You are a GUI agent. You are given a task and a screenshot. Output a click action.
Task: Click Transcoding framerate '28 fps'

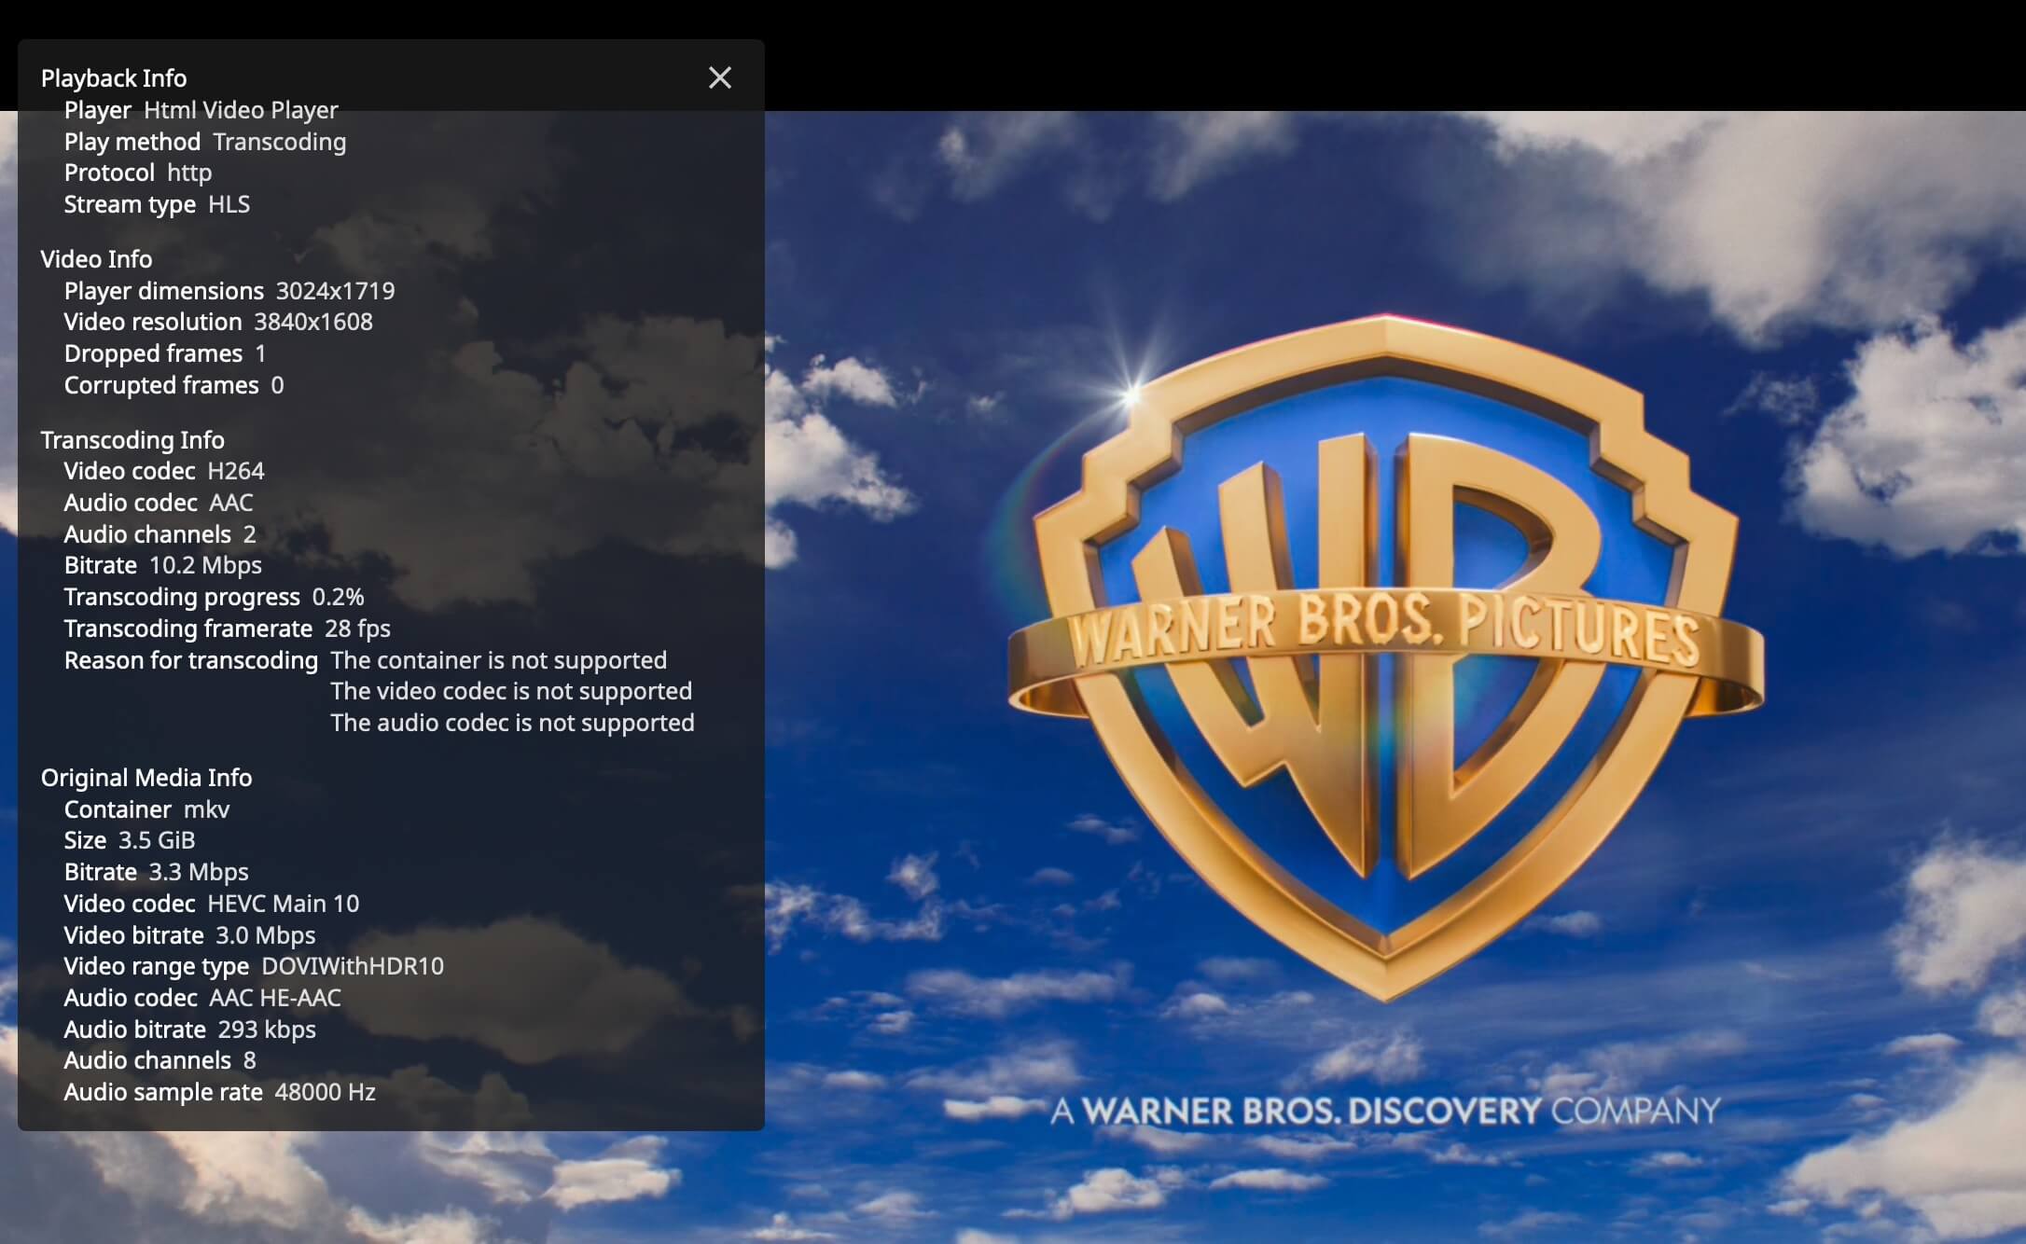(357, 629)
